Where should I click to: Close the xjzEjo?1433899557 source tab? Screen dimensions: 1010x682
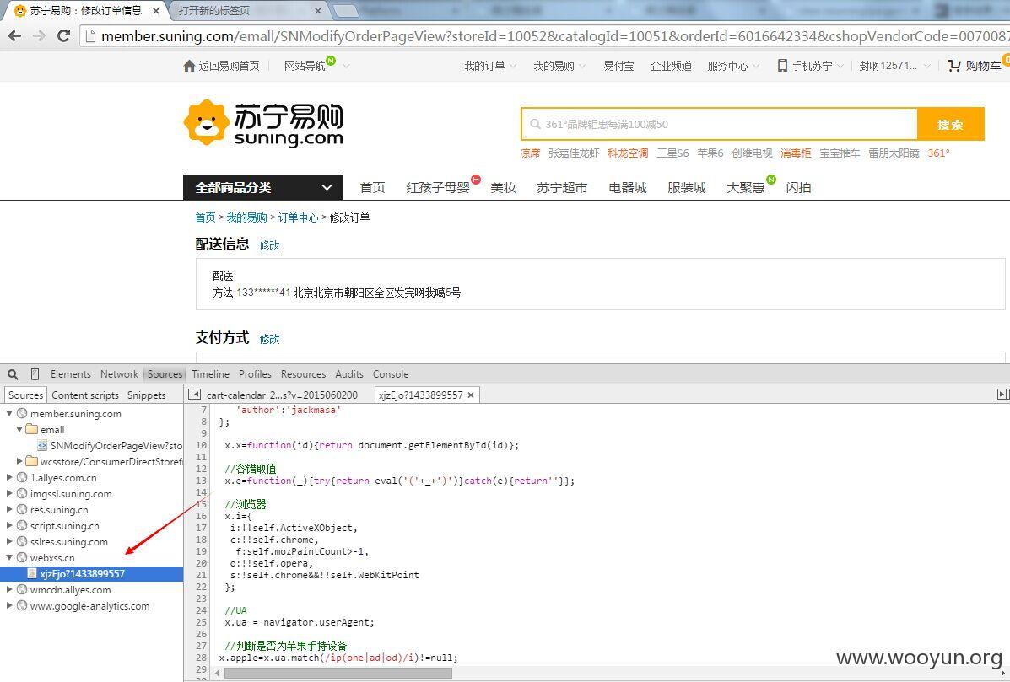tap(471, 395)
